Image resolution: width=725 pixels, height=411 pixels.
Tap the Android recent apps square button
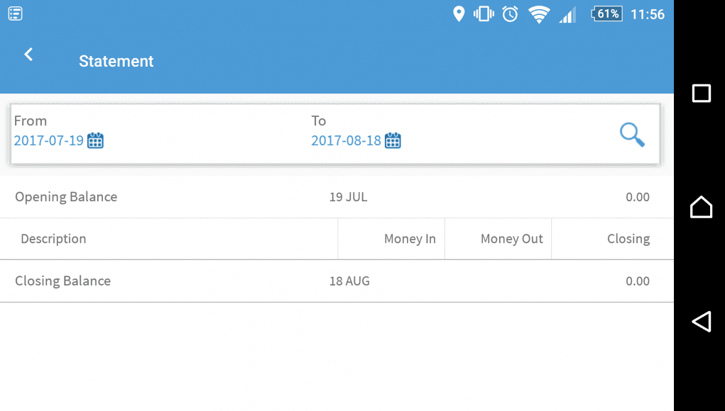(701, 93)
